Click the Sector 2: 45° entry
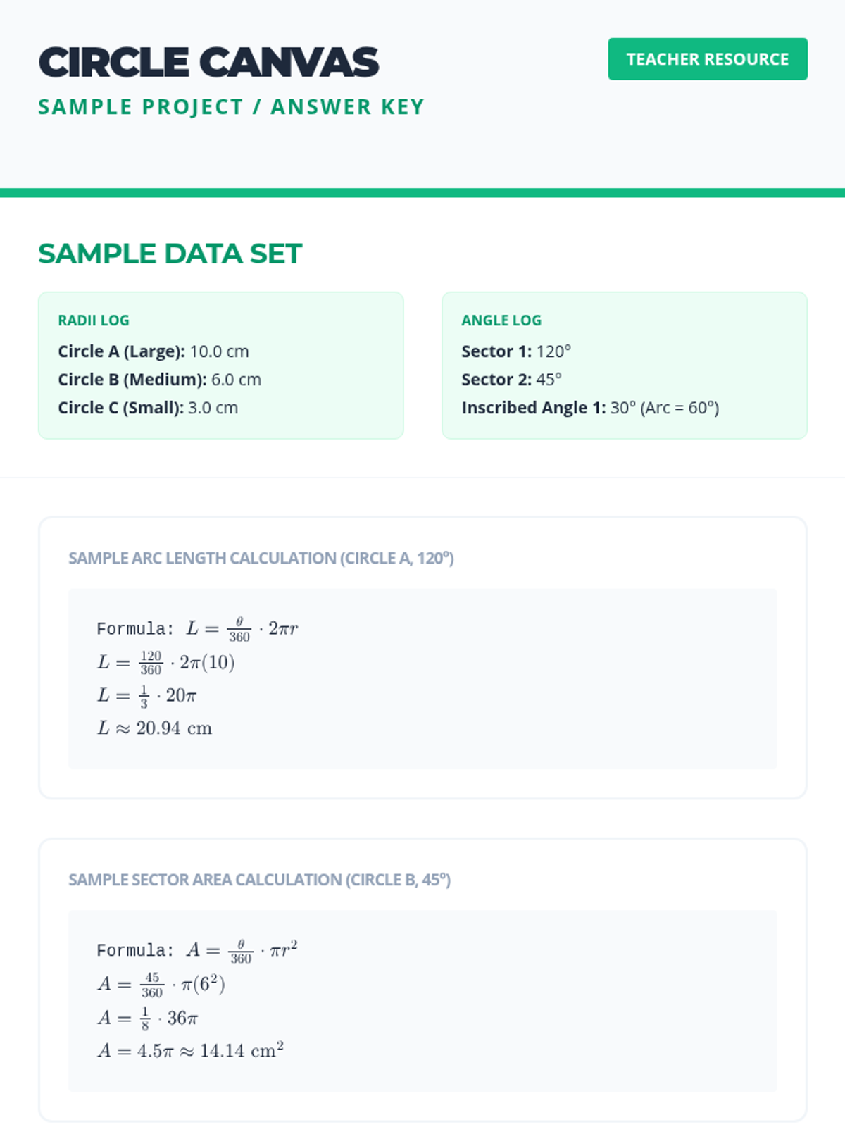Image resolution: width=845 pixels, height=1127 pixels. tap(511, 380)
